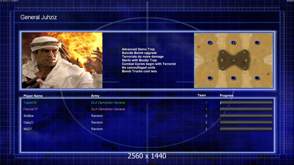Click FanicalTP loading progress bar
The image size is (294, 165).
click(x=246, y=109)
